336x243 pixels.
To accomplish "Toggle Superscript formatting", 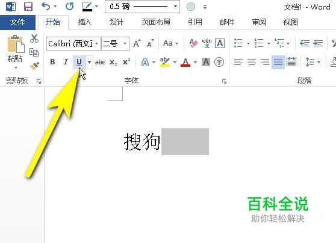I will pyautogui.click(x=126, y=62).
